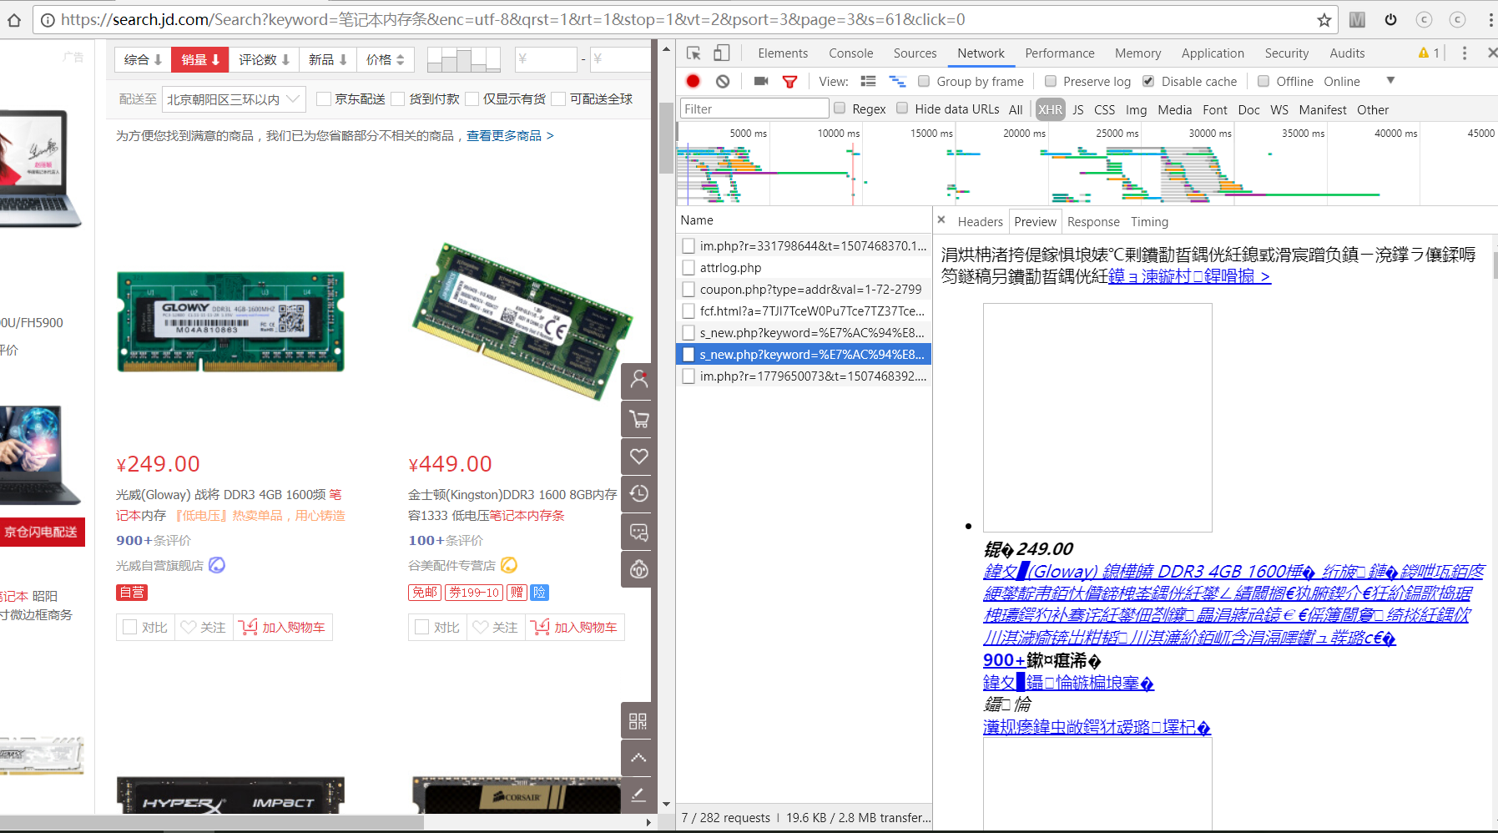The height and width of the screenshot is (833, 1498).
Task: Open the JD sidebar favorites heart icon
Action: [639, 457]
